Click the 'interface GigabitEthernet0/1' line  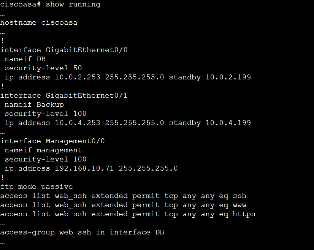64,96
